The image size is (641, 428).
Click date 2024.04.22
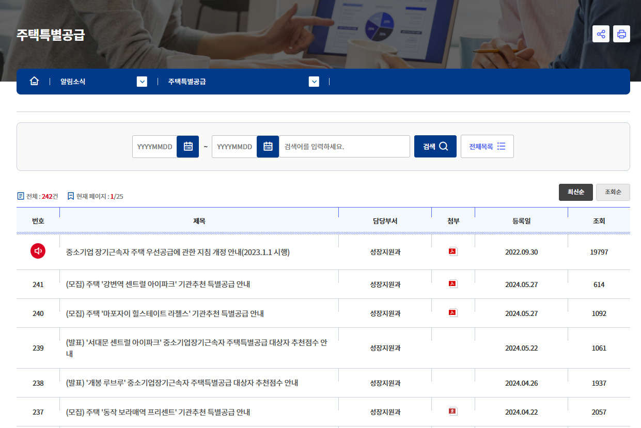click(521, 412)
